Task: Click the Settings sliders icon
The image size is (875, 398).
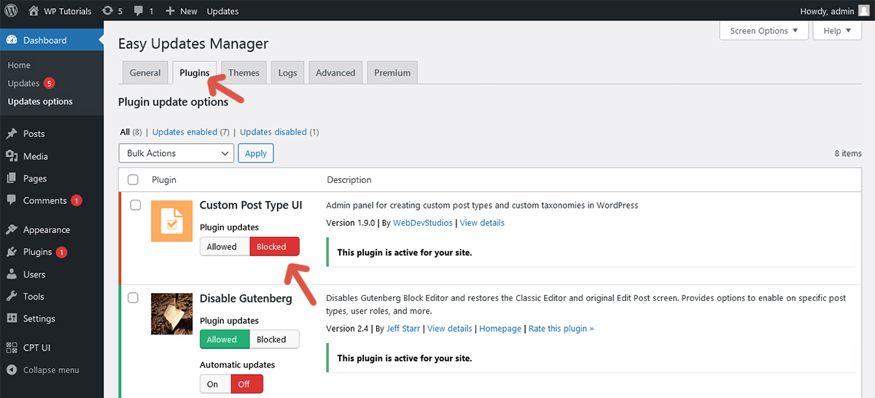Action: point(12,319)
